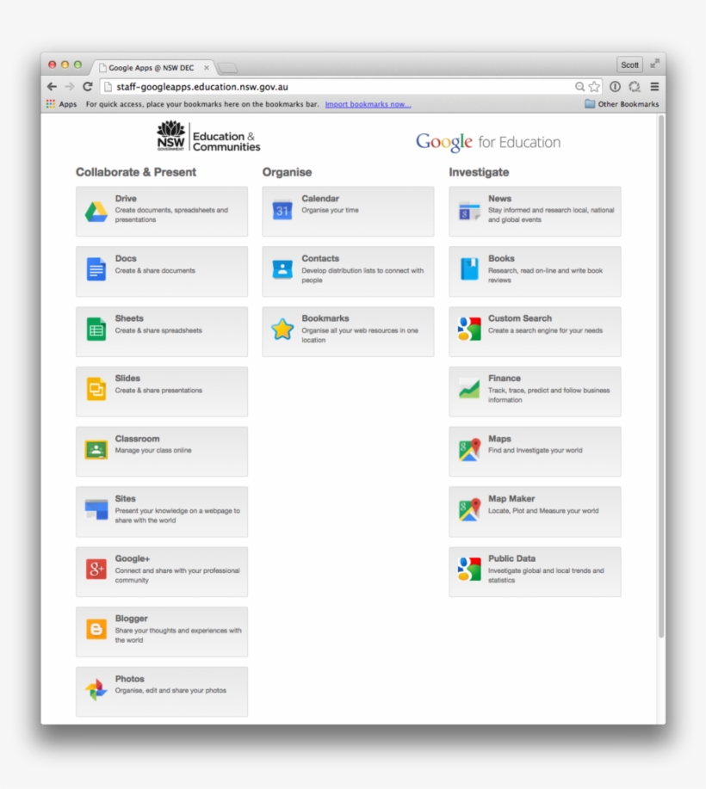
Task: Click the Drive triangle icon
Action: [96, 212]
